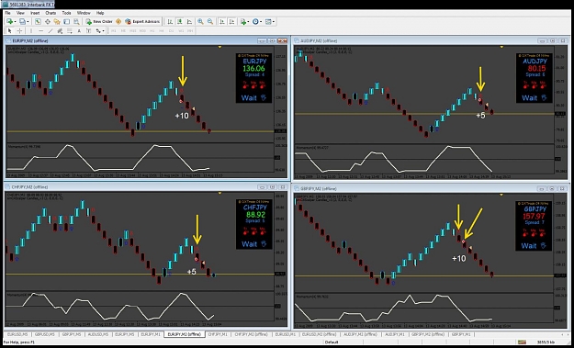Switch chart to candlesticks

[x=180, y=22]
